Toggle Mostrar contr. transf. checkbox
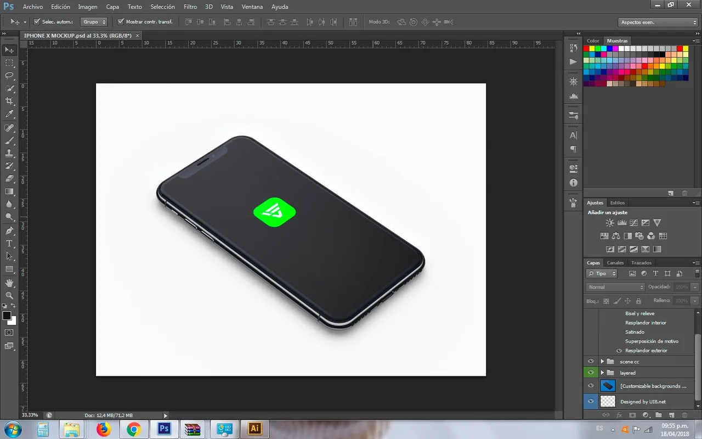This screenshot has width=702, height=439. coord(121,22)
